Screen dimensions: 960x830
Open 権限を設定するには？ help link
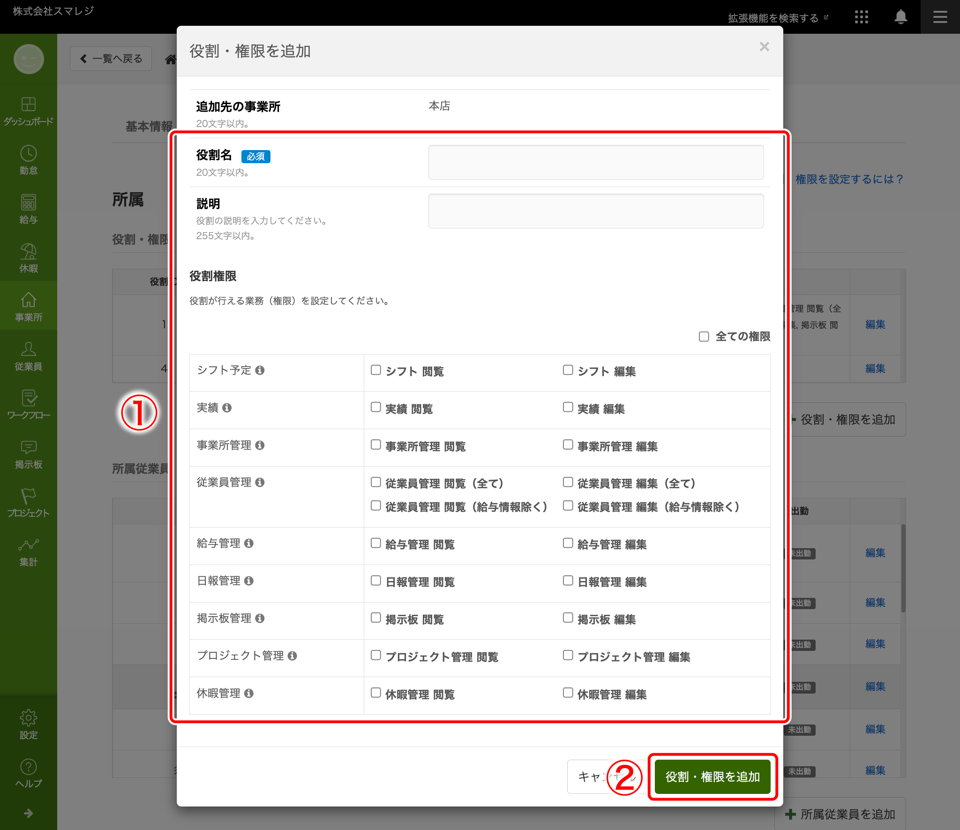848,179
